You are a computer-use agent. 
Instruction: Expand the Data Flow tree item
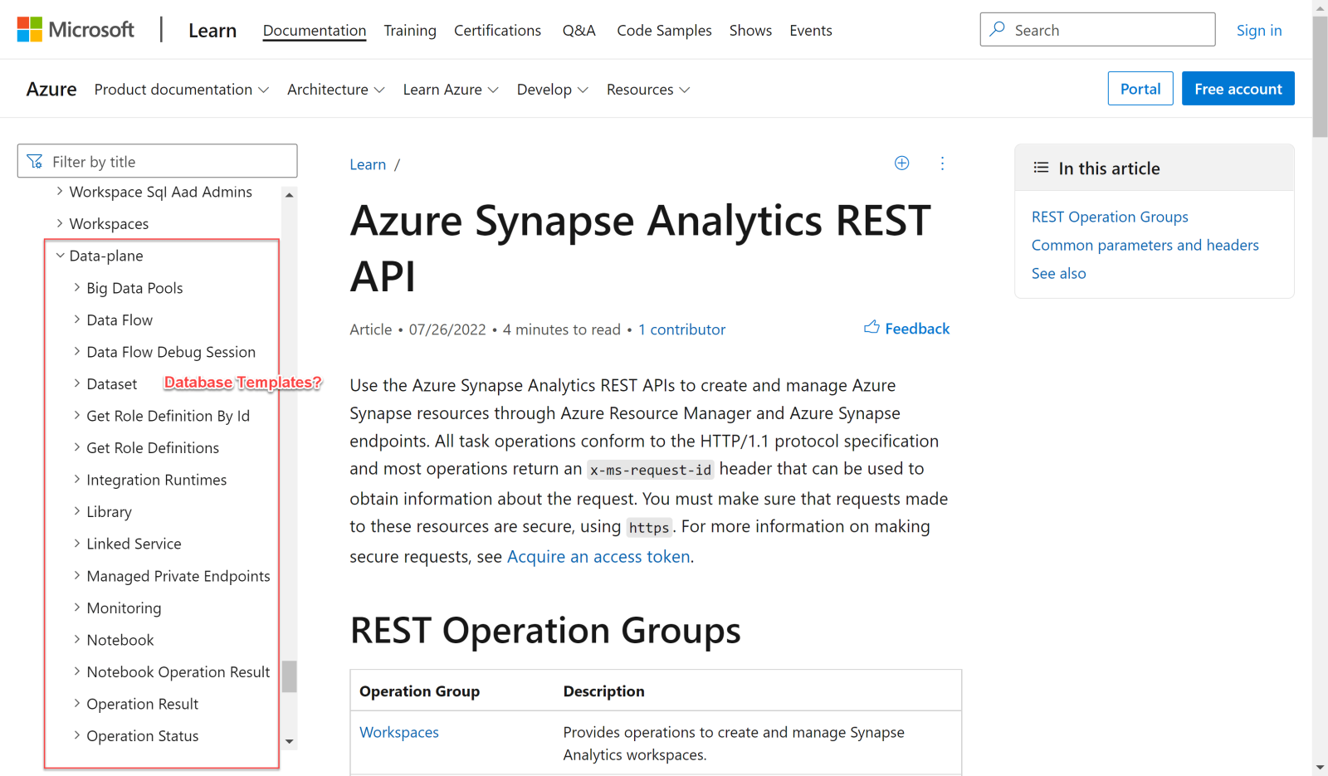tap(76, 320)
